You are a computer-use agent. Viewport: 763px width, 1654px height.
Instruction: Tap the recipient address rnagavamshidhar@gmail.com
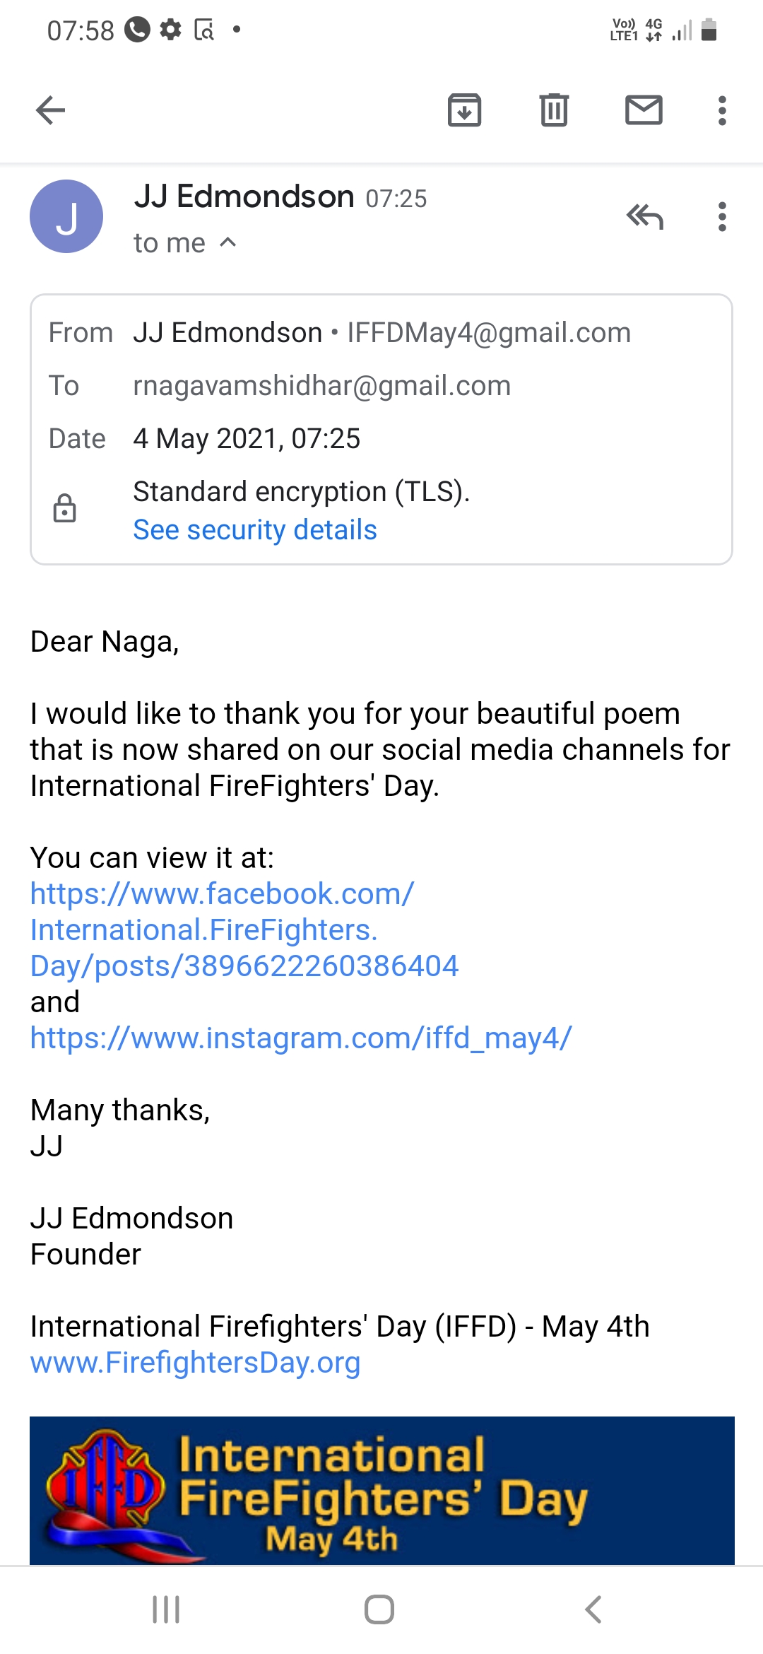pos(321,385)
